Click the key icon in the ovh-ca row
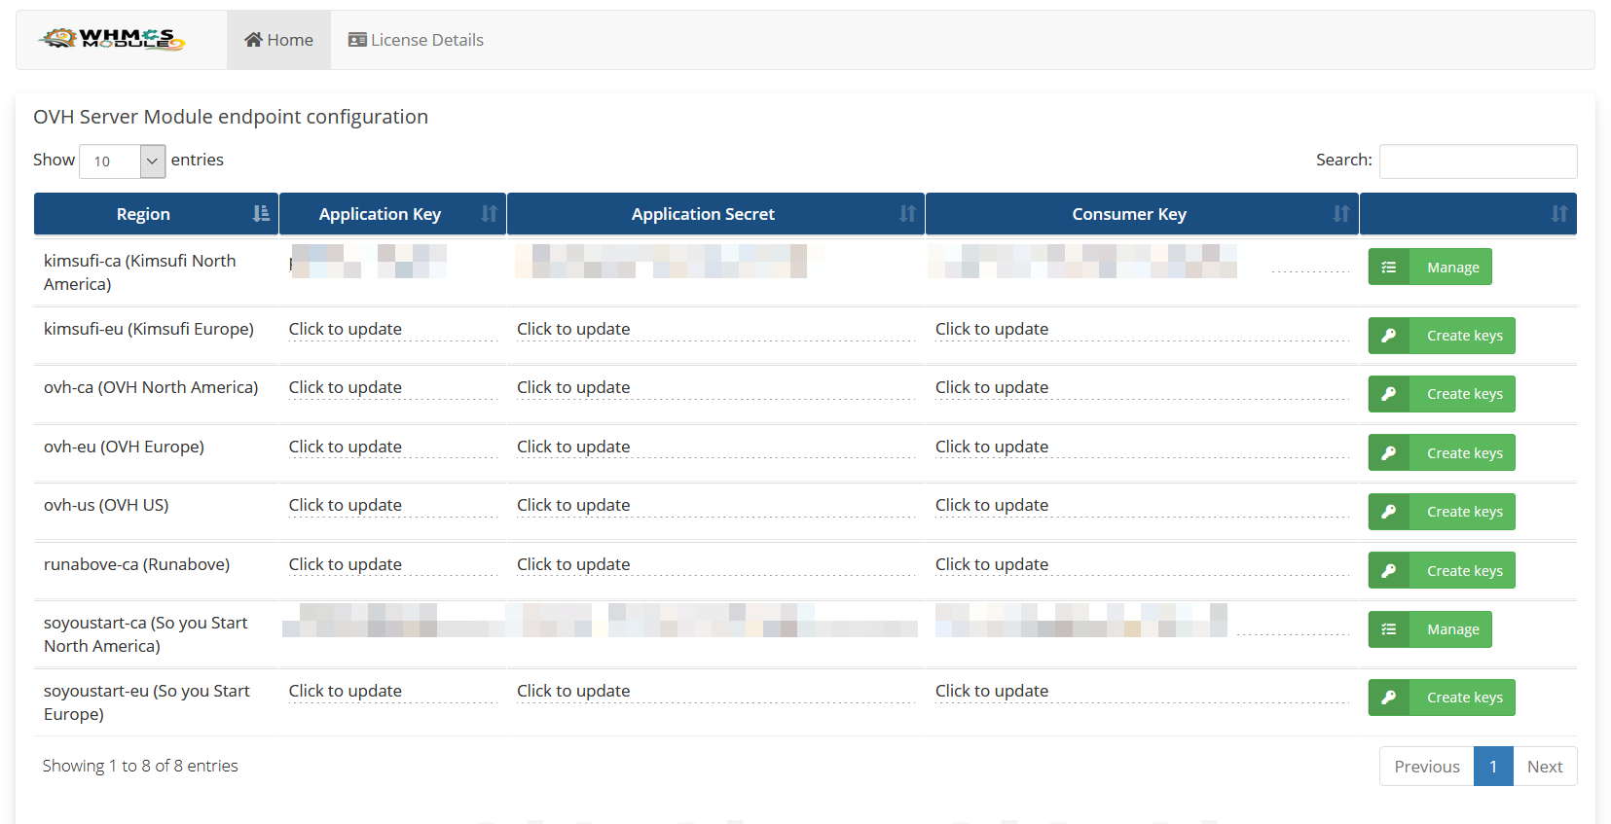1611x824 pixels. point(1389,394)
